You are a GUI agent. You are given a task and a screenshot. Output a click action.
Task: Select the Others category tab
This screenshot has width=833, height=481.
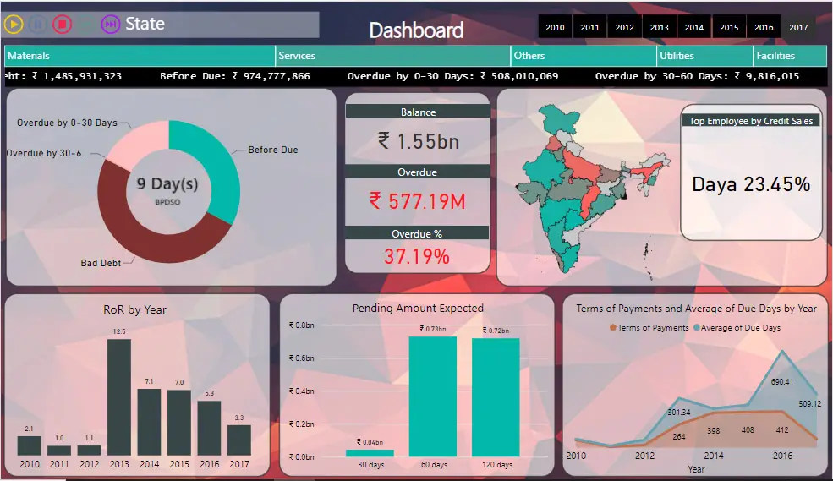coord(583,56)
